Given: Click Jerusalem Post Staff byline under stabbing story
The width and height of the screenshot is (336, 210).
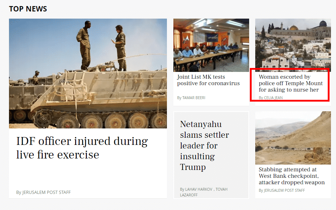Looking at the screenshot, I should click(284, 190).
